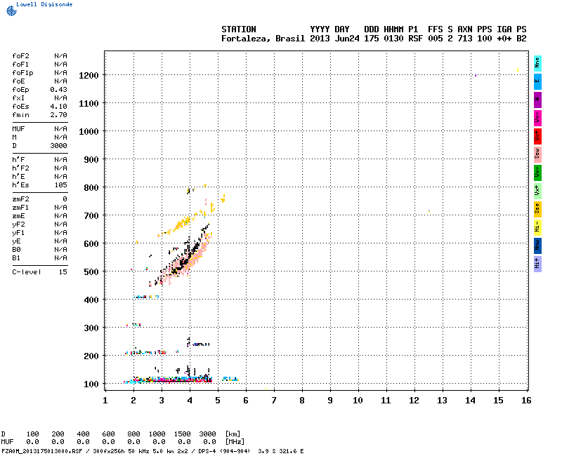This screenshot has width=562, height=456.
Task: Click the Lowell Digisonde globe logo
Action: tap(11, 11)
